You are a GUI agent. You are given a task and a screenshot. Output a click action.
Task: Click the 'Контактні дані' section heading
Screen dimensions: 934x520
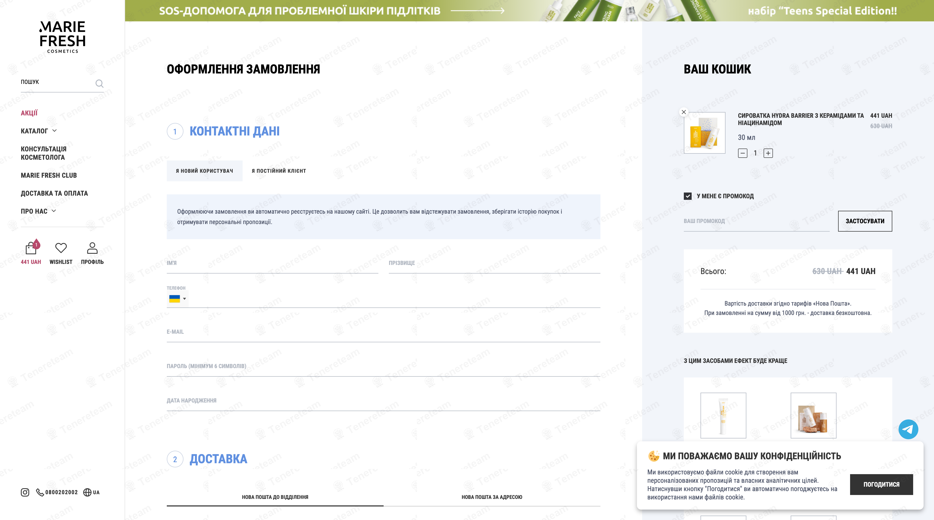coord(235,131)
